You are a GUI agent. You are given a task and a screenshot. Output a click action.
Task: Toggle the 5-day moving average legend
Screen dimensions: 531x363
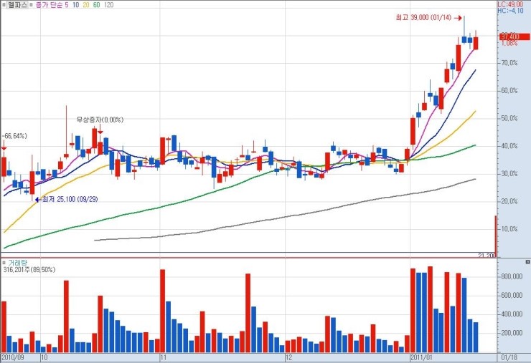point(66,4)
